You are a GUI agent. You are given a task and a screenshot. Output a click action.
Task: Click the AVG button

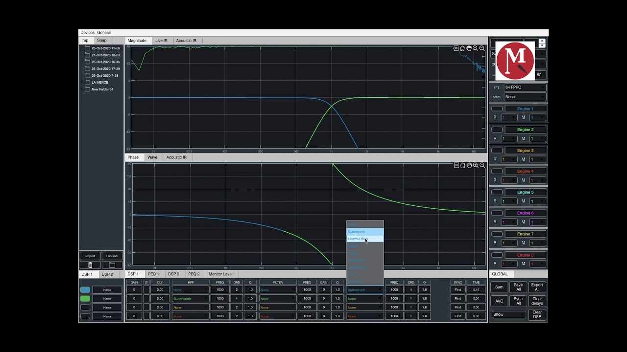(499, 301)
